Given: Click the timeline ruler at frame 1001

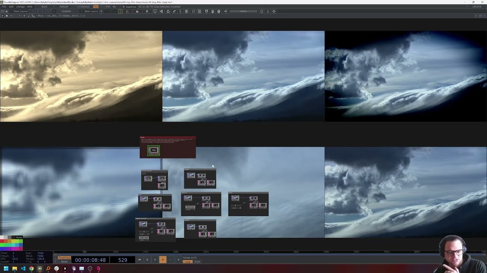Looking at the screenshot, I should tap(116, 252).
